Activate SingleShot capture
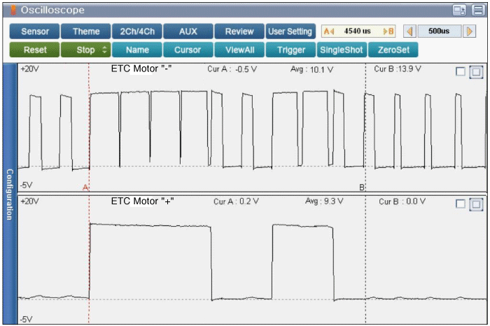490x326 pixels. (342, 50)
